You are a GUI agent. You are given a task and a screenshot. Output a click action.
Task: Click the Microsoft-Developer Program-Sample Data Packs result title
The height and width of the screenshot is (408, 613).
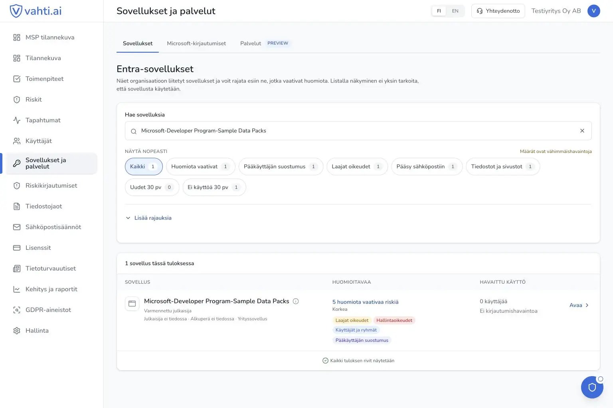click(217, 301)
